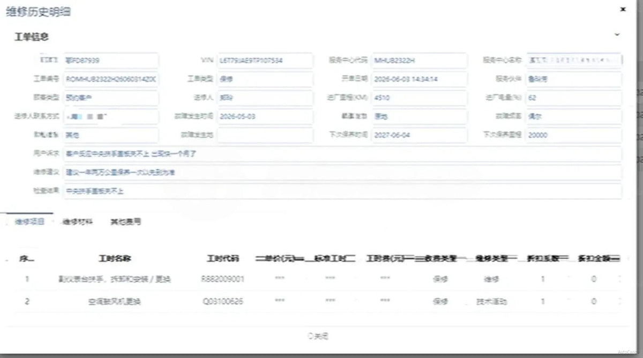Close the 维修历史明细 dialog with the X

coord(622,9)
